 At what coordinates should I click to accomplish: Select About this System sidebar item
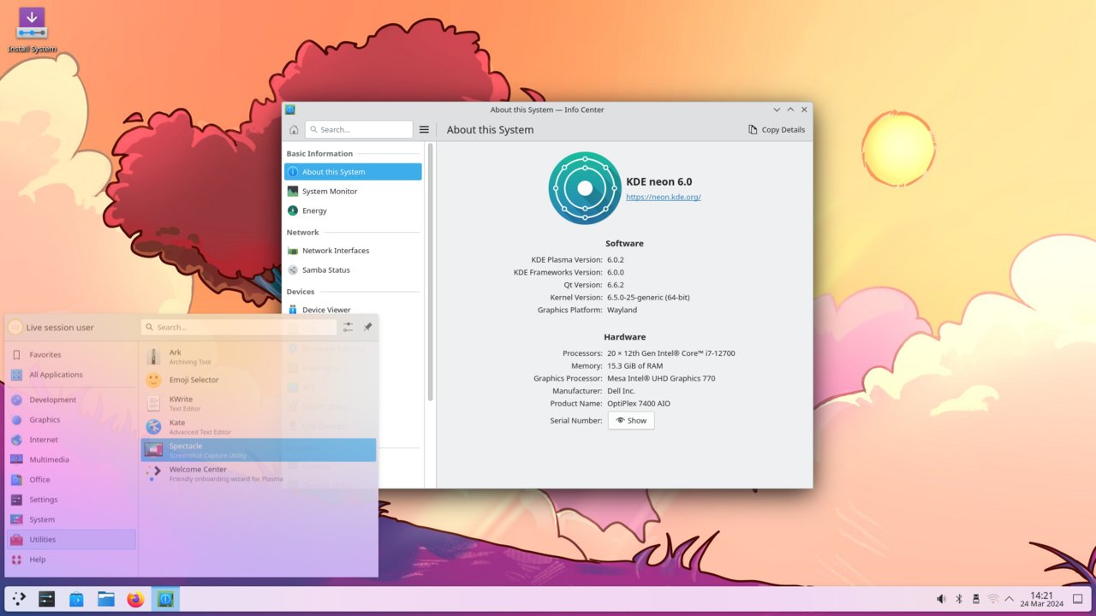353,172
